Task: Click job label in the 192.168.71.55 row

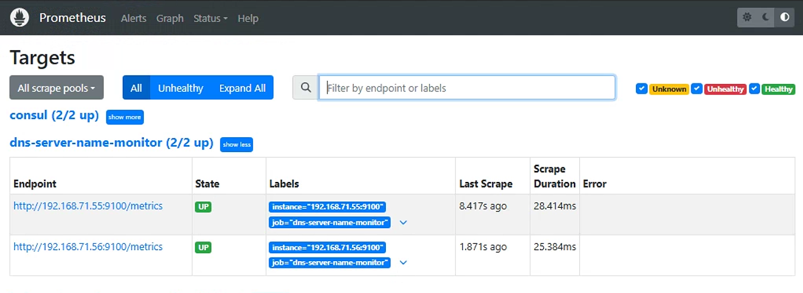Action: pos(330,223)
